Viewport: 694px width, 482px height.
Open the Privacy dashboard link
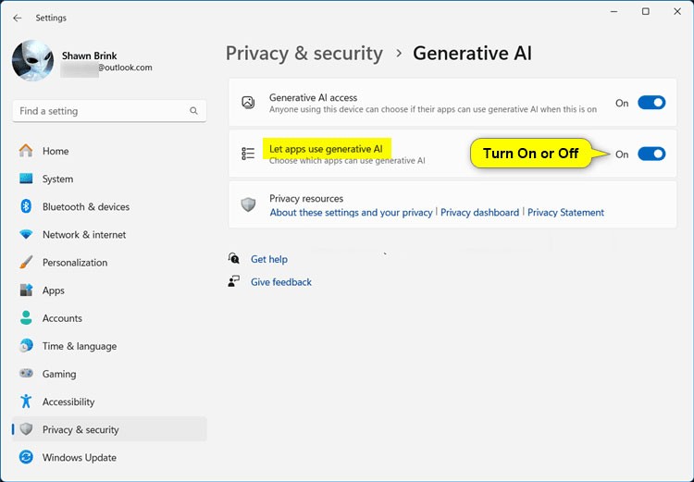click(479, 213)
